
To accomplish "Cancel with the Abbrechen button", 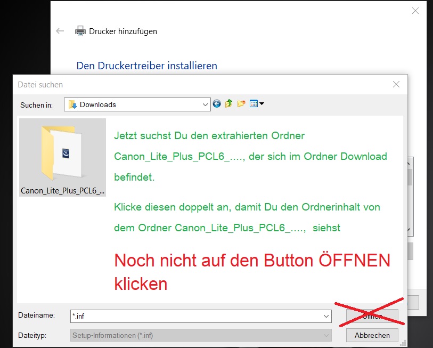I will tap(372, 335).
